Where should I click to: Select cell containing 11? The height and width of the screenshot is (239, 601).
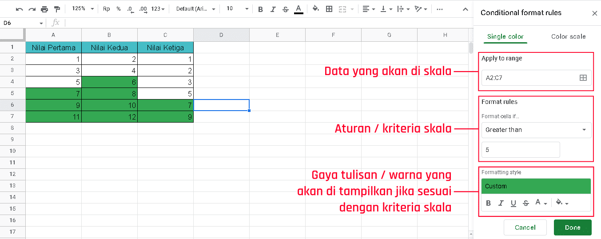coord(53,116)
